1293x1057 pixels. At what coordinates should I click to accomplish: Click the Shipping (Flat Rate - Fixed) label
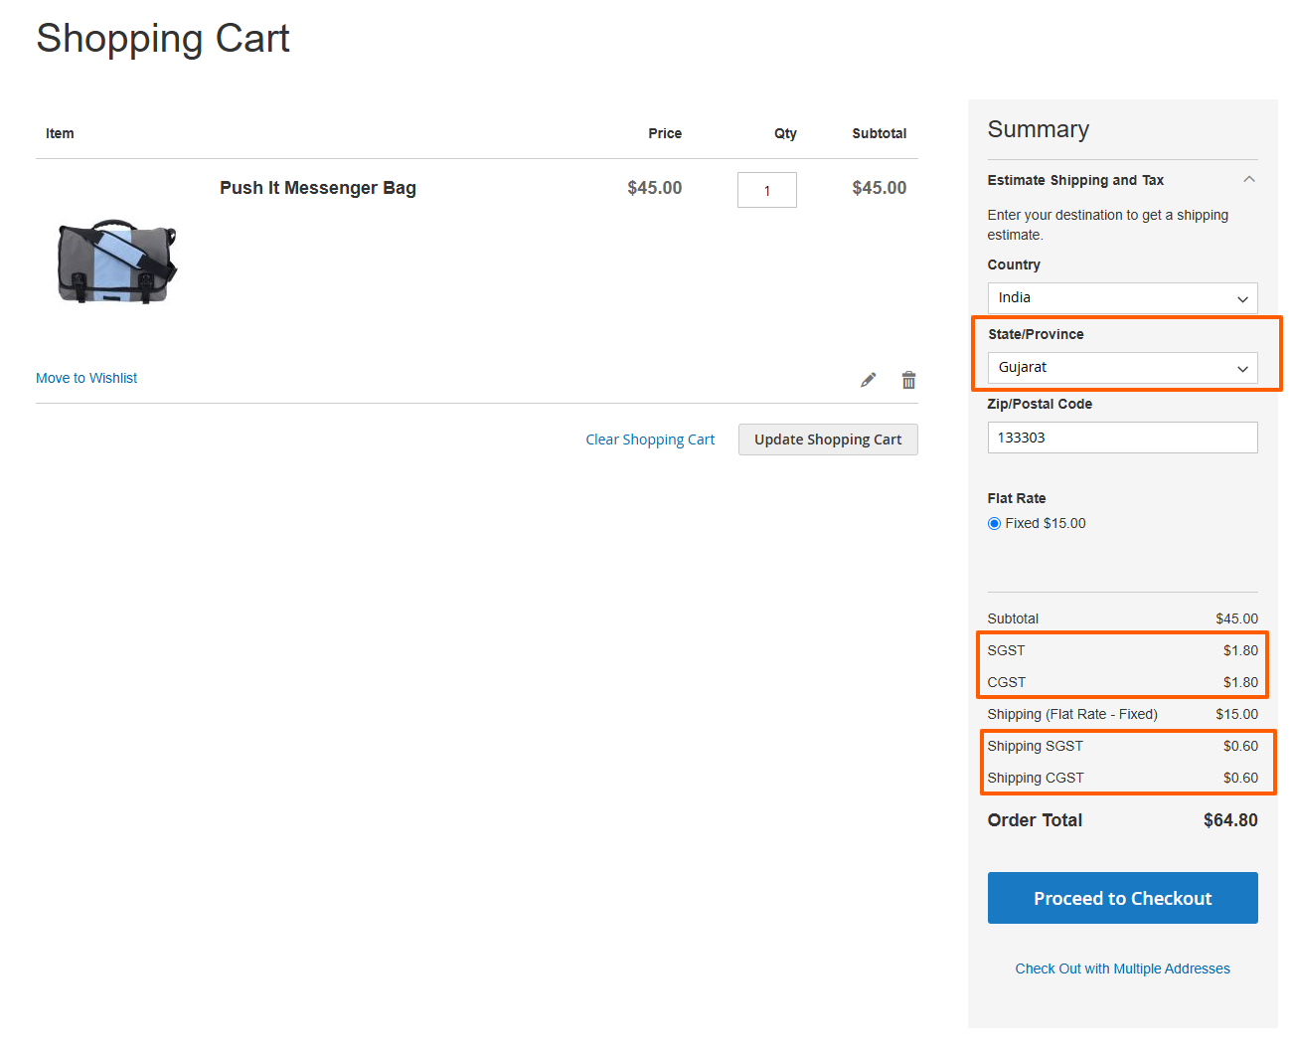tap(1072, 714)
